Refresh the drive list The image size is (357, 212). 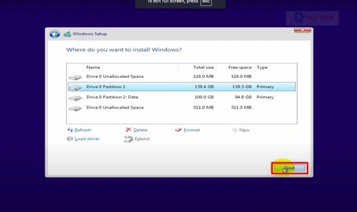click(x=82, y=130)
